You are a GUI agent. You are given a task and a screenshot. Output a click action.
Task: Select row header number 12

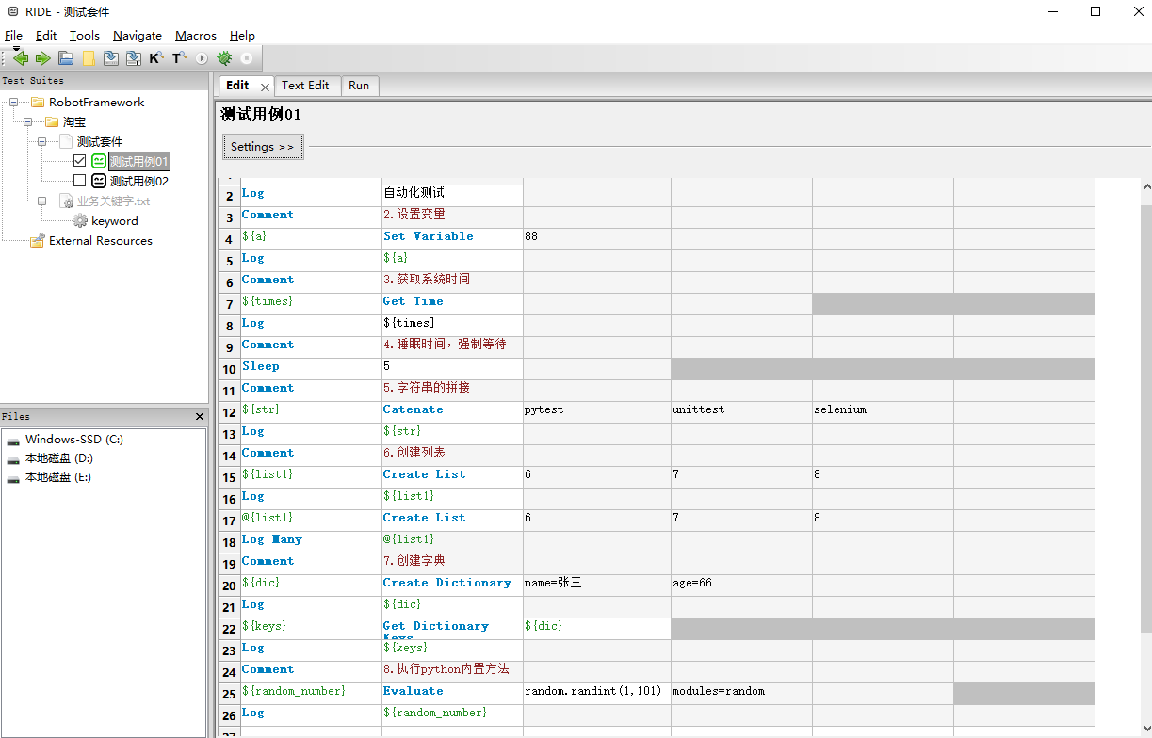[229, 412]
